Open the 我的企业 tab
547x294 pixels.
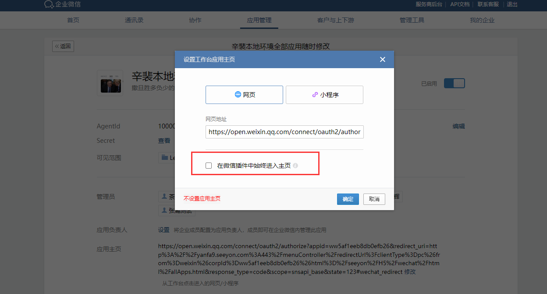pyautogui.click(x=482, y=20)
